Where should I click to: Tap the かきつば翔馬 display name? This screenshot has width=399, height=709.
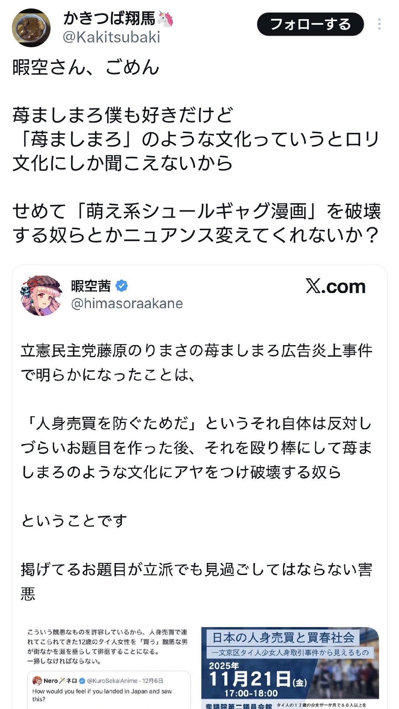point(109,18)
